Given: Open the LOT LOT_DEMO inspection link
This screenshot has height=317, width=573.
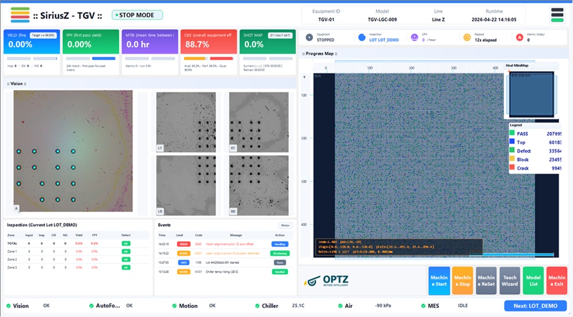Looking at the screenshot, I should tap(384, 40).
